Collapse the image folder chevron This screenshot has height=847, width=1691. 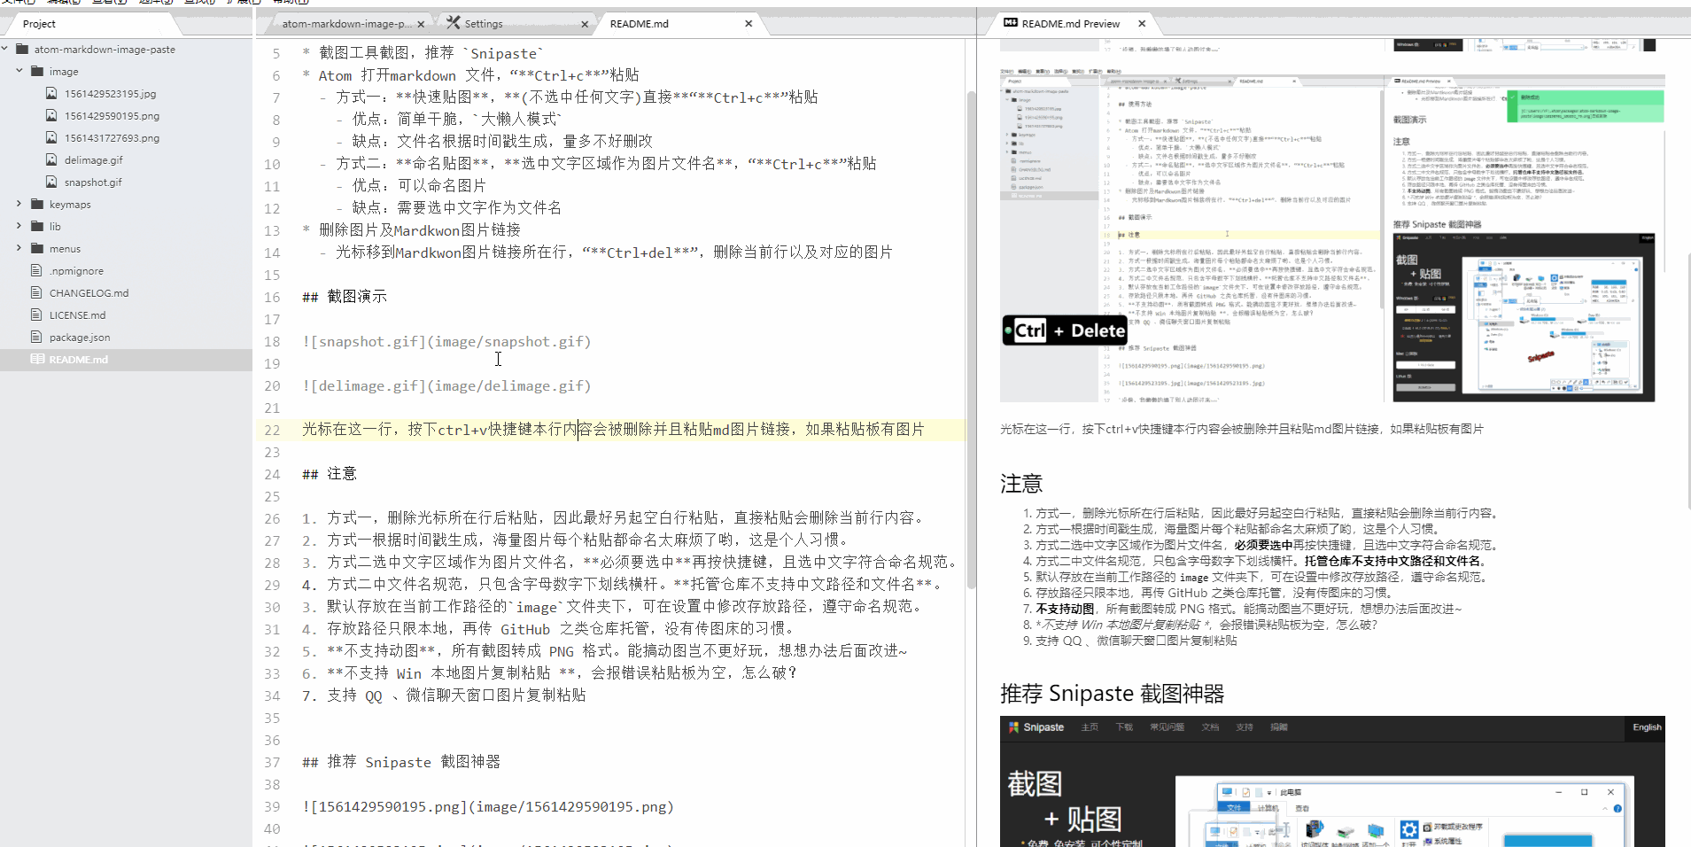click(x=19, y=71)
